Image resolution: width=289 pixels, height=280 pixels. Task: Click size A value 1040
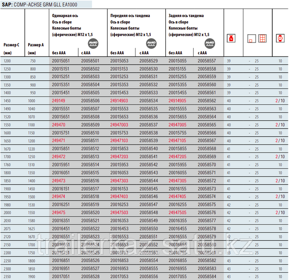coord(32,109)
